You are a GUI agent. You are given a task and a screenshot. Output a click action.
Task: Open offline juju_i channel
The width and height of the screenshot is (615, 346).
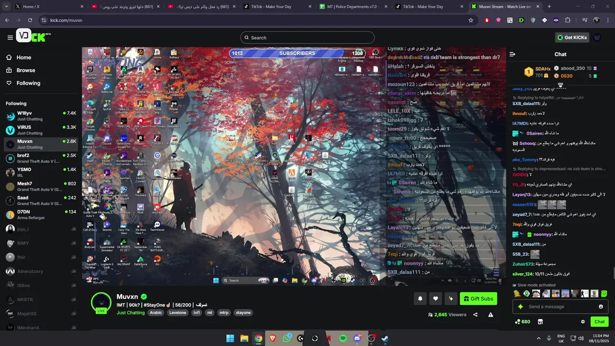pyautogui.click(x=41, y=229)
